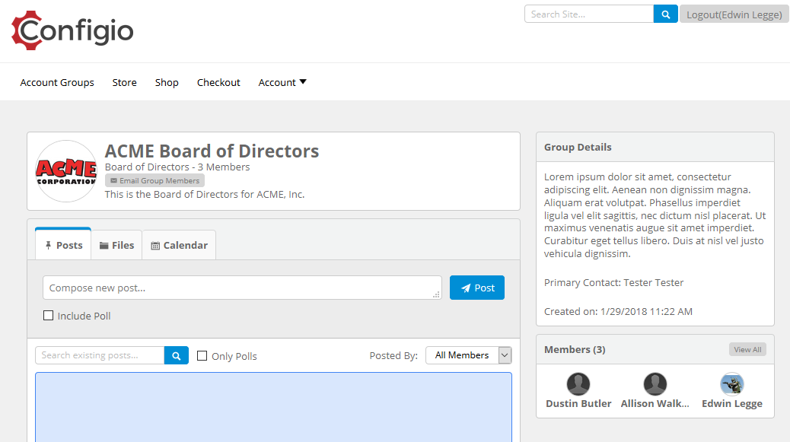Click Edwin Legge's avatar icon

coord(731,383)
